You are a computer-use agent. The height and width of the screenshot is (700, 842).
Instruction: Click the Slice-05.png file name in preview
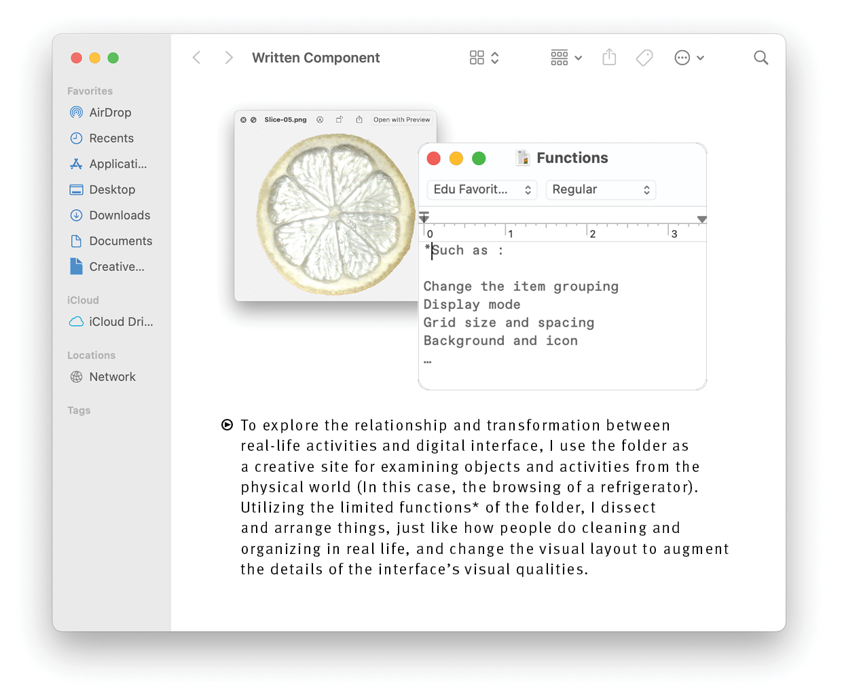285,119
